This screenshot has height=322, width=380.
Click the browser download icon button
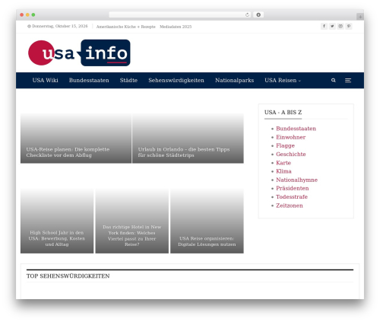pos(258,14)
